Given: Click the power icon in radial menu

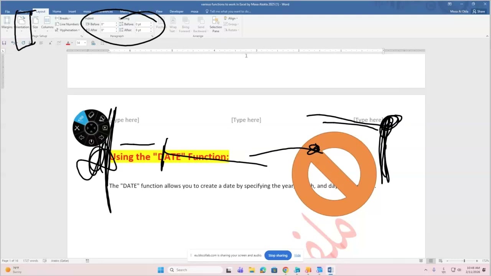Looking at the screenshot, I should click(91, 141).
